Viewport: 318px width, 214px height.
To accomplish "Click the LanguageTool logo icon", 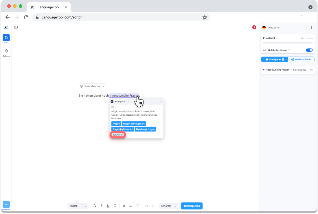I will 6,27.
